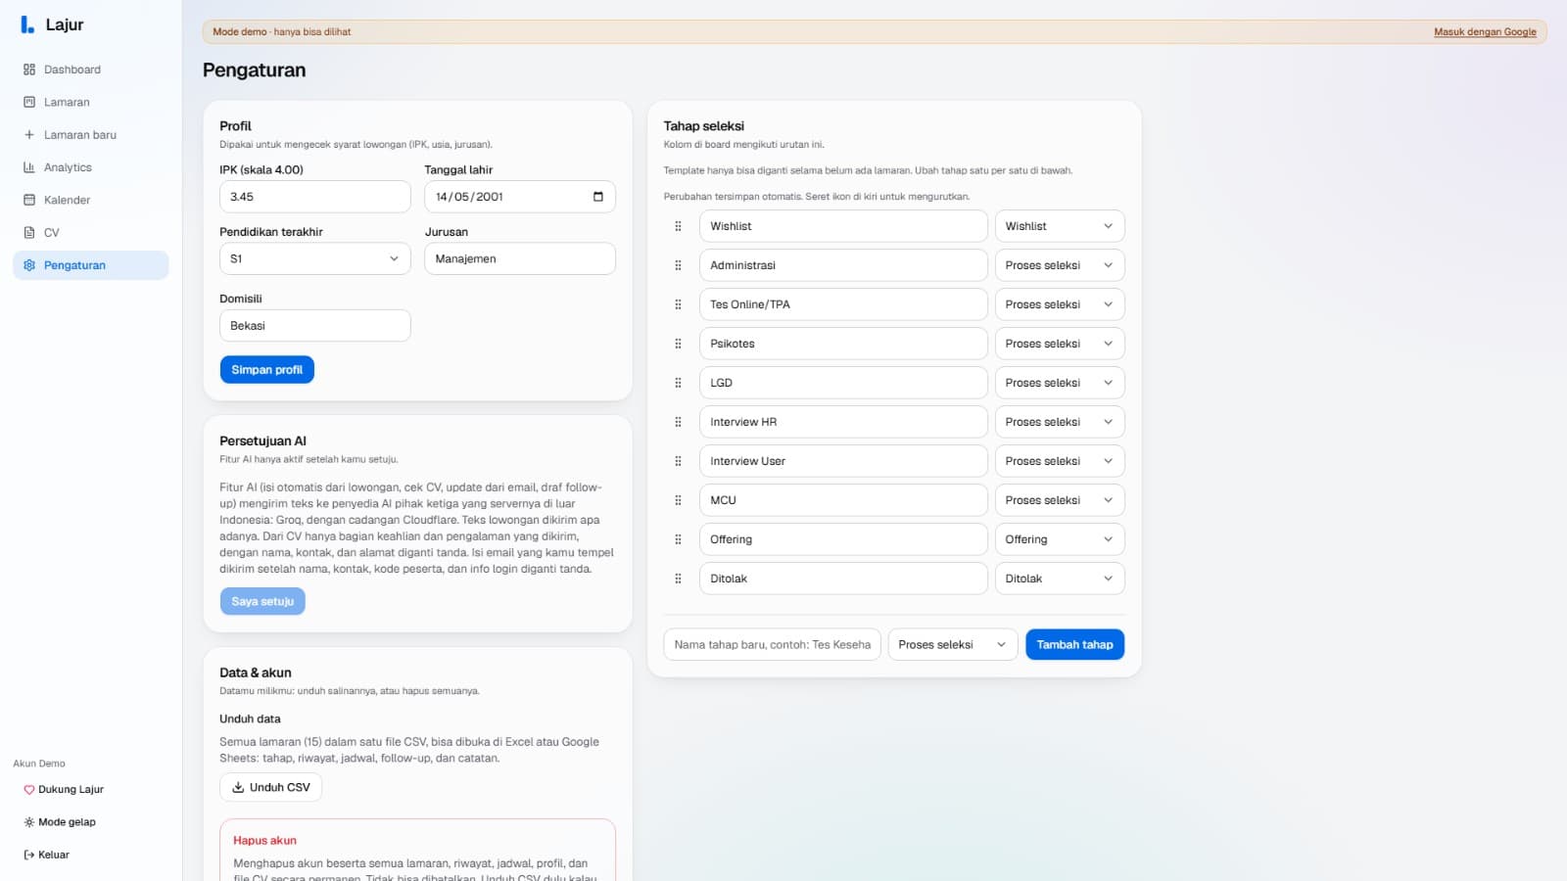Focus the Jurusan input field
Viewport: 1567px width, 881px height.
pyautogui.click(x=520, y=258)
